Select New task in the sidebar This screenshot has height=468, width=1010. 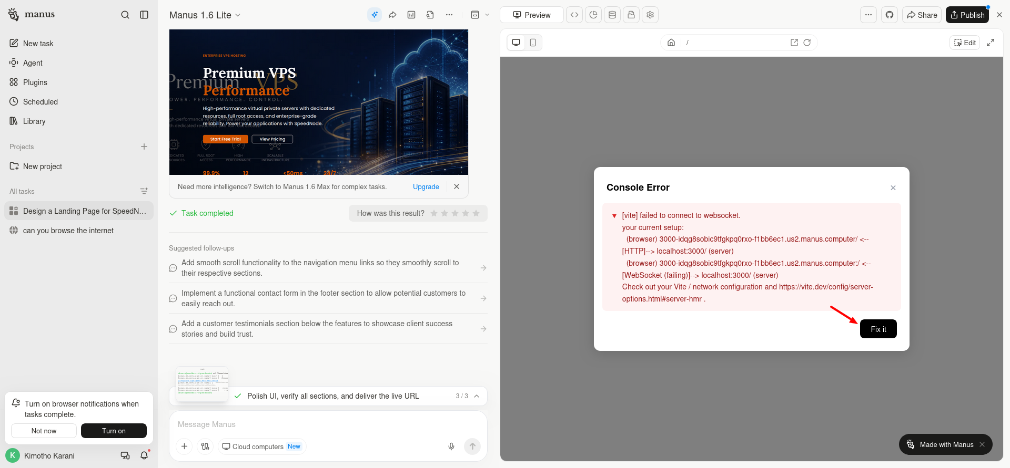79,44
